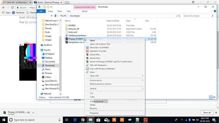219x123 pixels.
Task: Open Music in navigation pane
Action: 48,69
